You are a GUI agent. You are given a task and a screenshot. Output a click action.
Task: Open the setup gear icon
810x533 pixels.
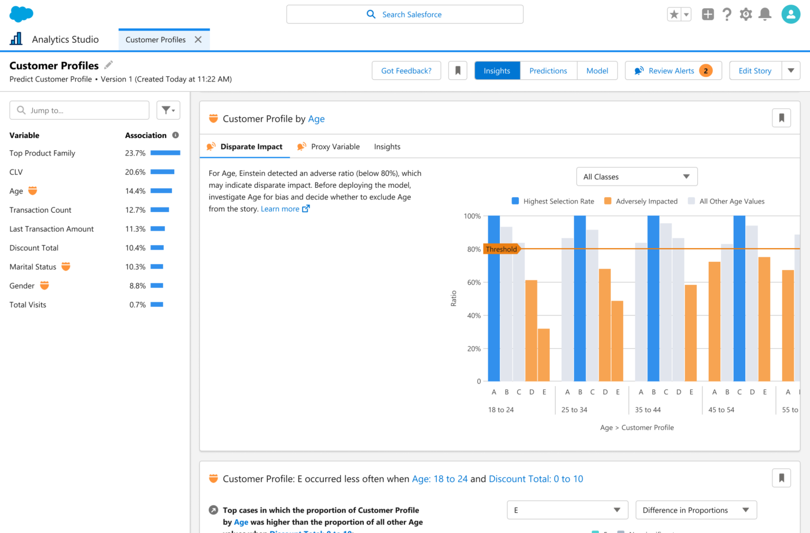point(746,14)
